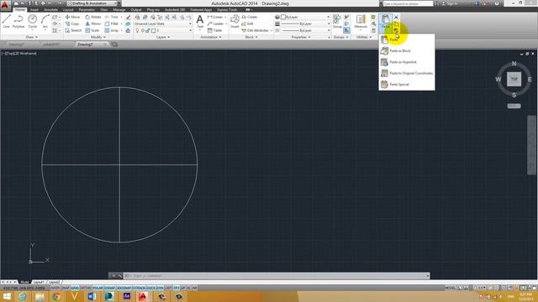Viewport: 538px width, 302px height.
Task: Select the Arc tool
Action: (45, 21)
